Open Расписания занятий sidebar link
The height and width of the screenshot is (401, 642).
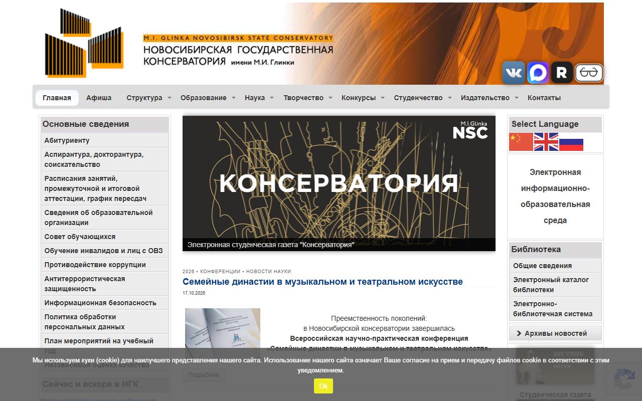coord(105,188)
